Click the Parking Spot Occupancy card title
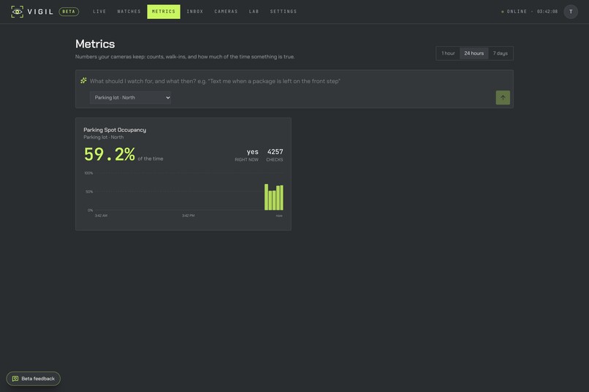Image resolution: width=589 pixels, height=392 pixels. point(115,130)
